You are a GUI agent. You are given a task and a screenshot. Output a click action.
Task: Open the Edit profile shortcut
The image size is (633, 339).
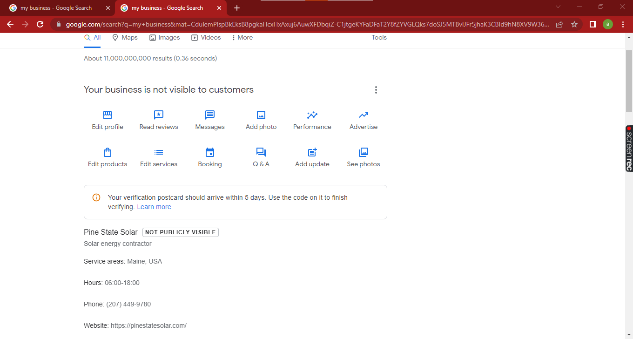point(108,120)
